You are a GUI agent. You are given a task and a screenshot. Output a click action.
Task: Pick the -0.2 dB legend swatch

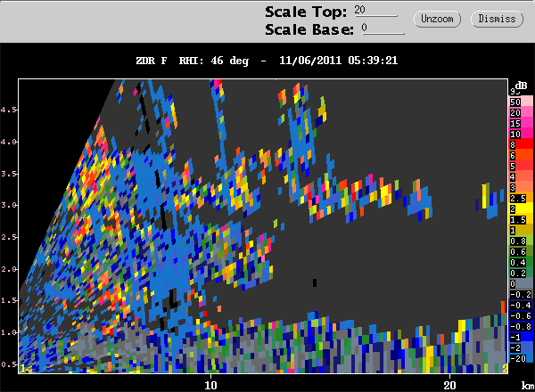coord(521,295)
